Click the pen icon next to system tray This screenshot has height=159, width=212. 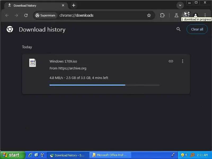(173, 155)
